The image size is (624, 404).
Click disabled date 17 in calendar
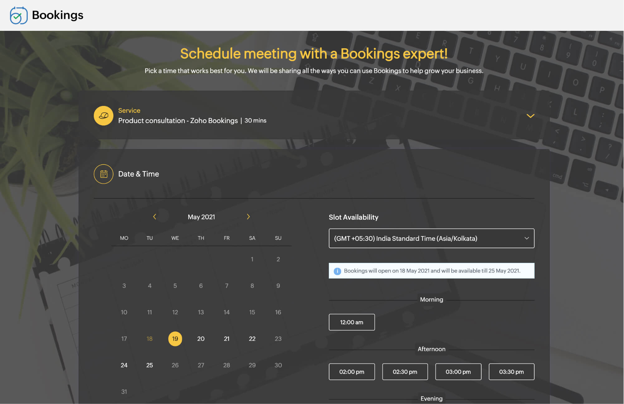(124, 339)
